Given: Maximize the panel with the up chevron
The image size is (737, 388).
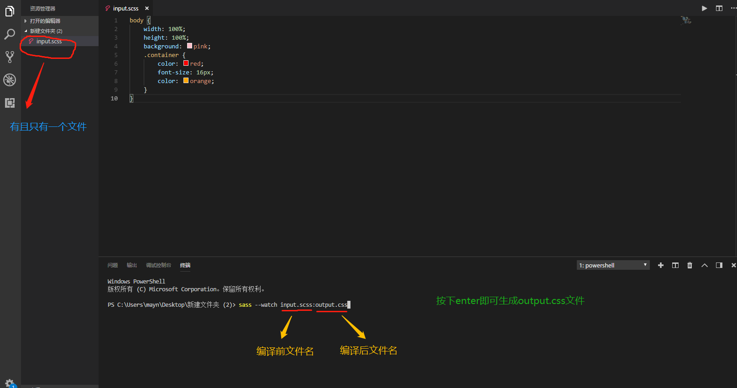Looking at the screenshot, I should click(704, 265).
